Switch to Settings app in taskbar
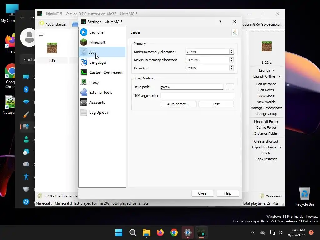 tap(187, 232)
